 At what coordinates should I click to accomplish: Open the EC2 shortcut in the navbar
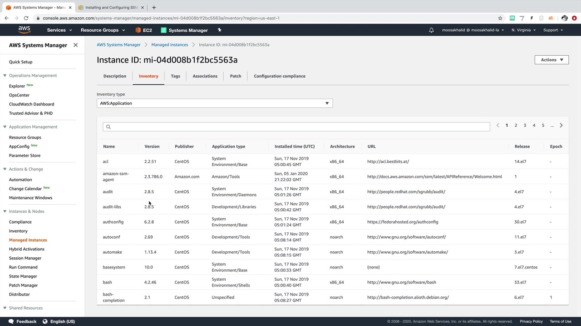click(x=143, y=30)
